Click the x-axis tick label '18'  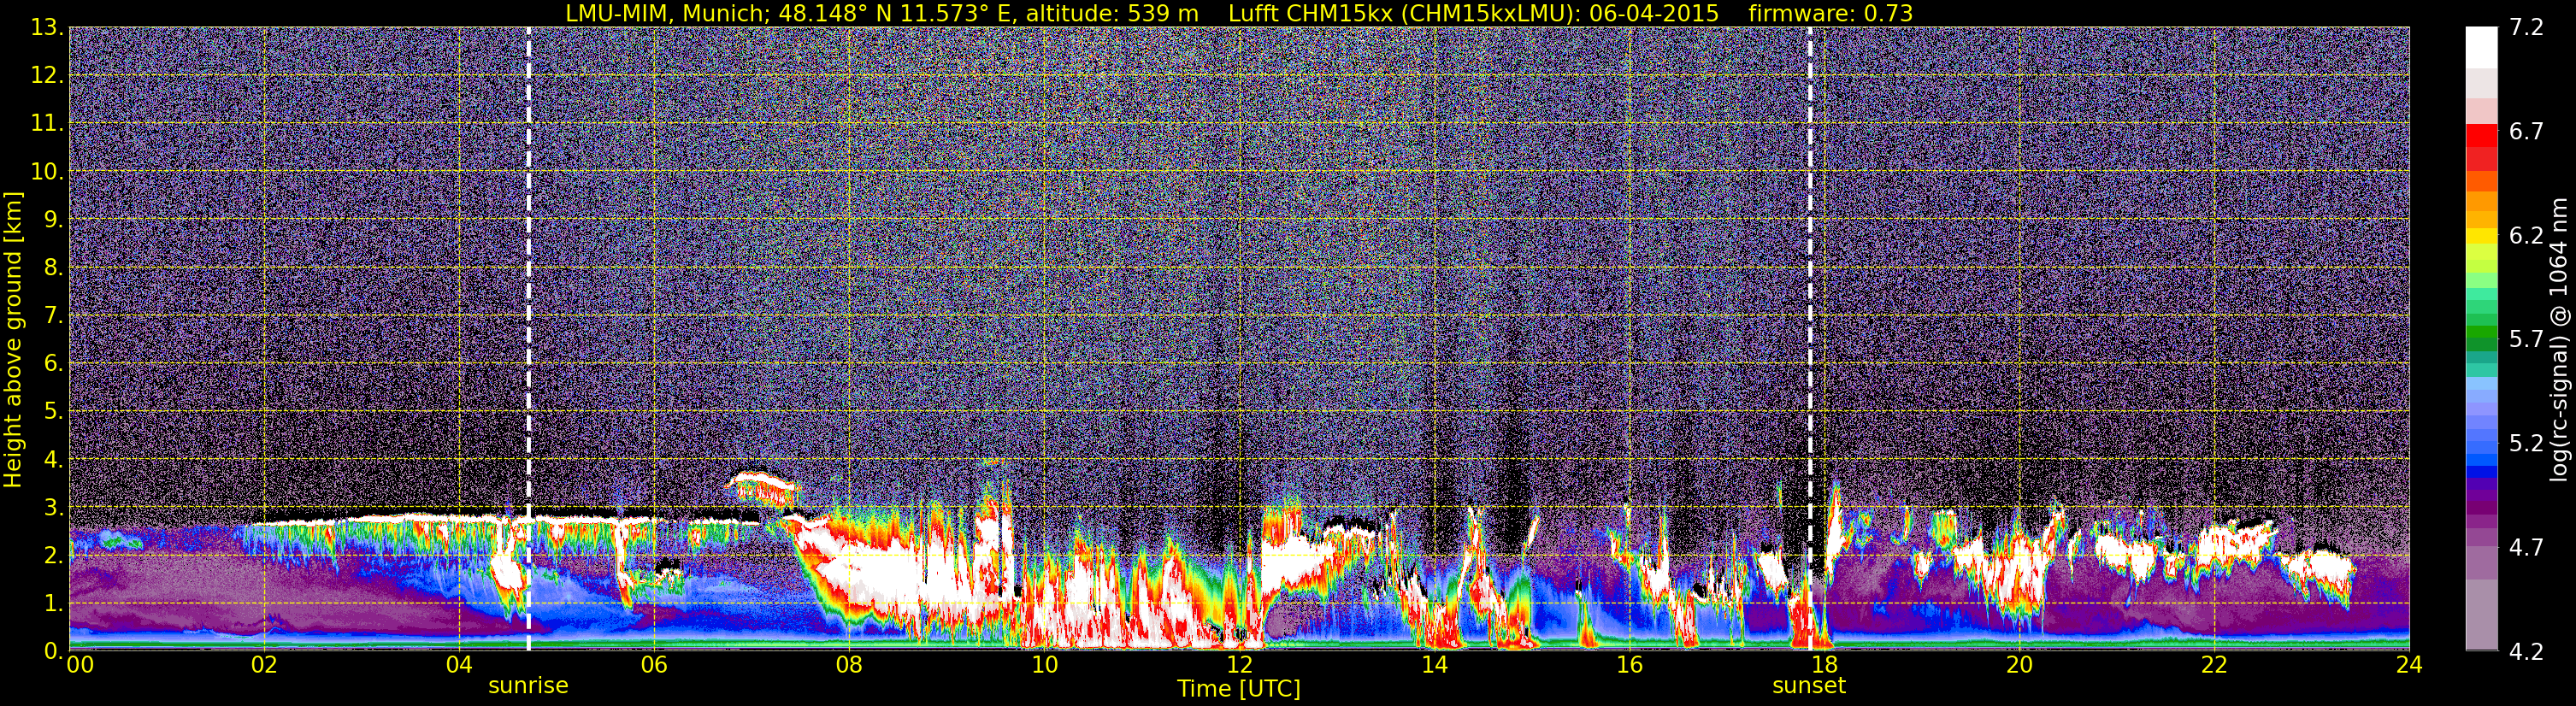coord(1824,665)
